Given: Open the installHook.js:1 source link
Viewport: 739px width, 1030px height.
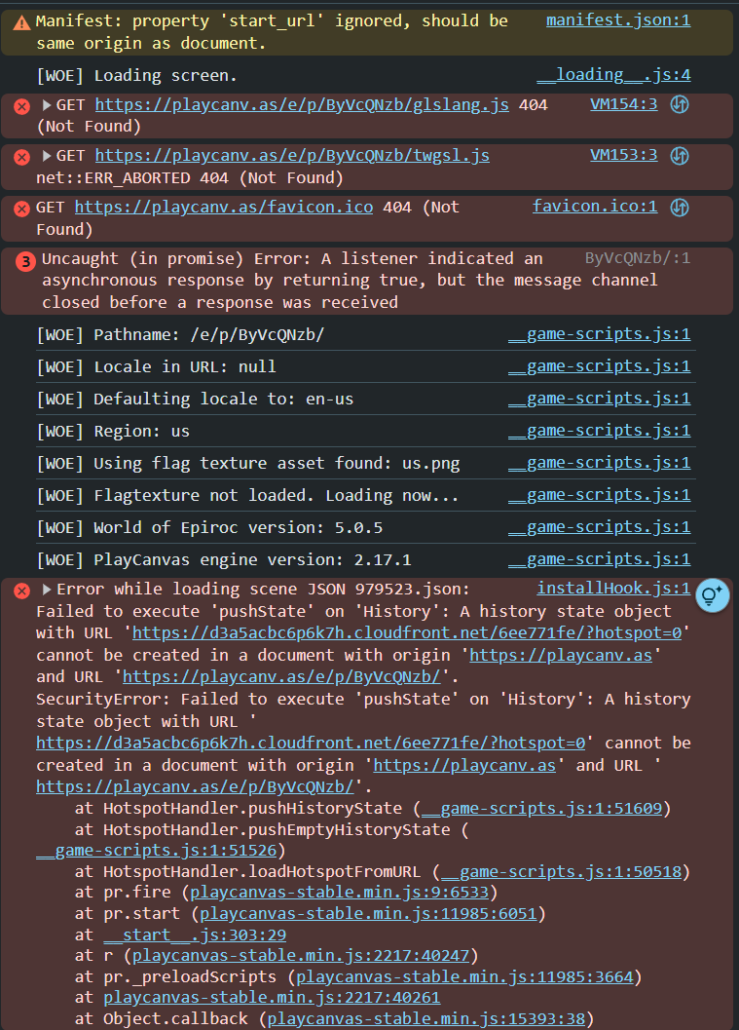Looking at the screenshot, I should click(x=613, y=589).
